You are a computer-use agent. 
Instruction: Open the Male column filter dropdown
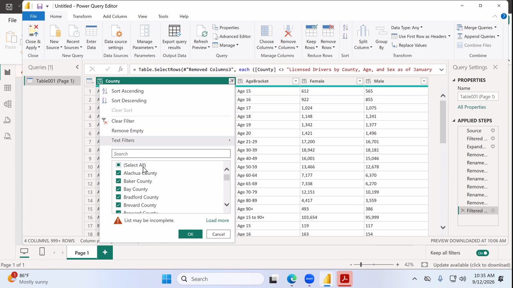[x=424, y=81]
